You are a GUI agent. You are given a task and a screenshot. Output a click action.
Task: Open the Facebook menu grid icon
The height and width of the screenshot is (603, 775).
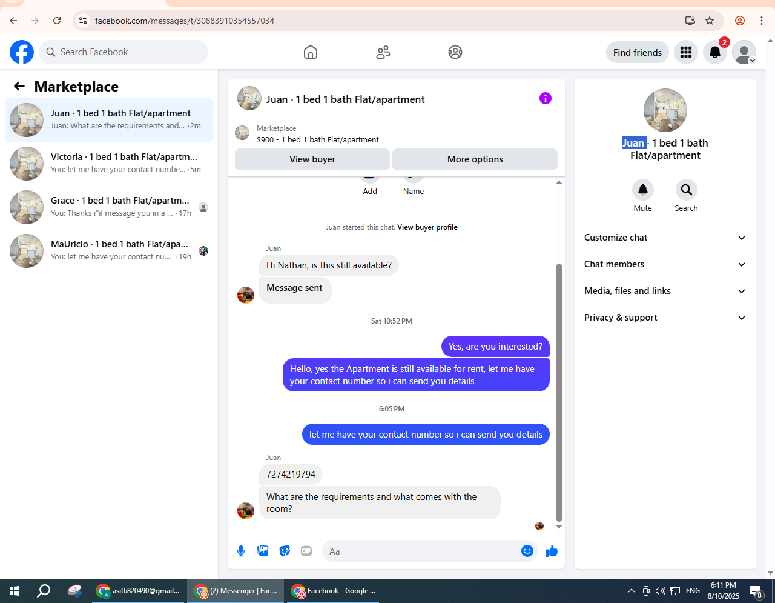pyautogui.click(x=686, y=53)
